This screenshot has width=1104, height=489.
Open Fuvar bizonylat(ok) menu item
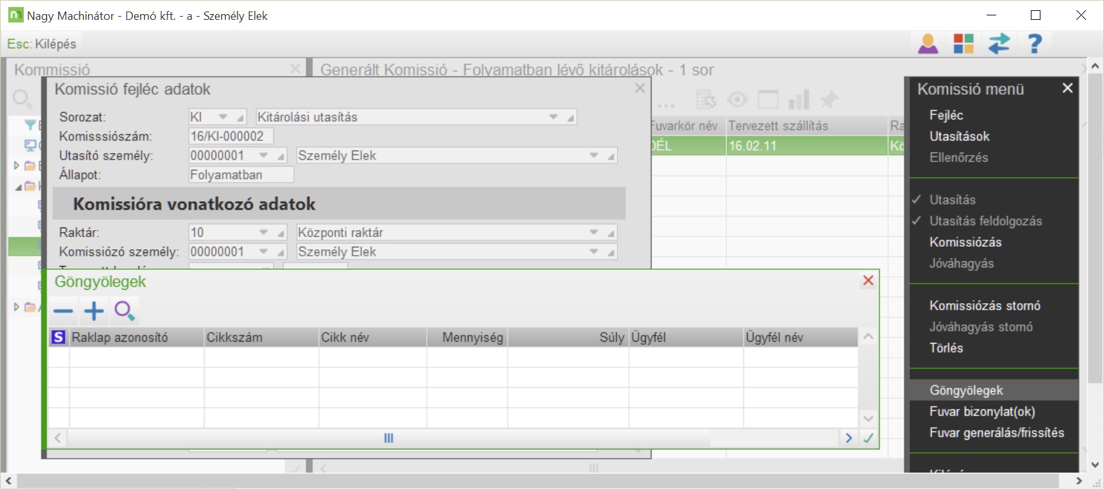tap(982, 411)
